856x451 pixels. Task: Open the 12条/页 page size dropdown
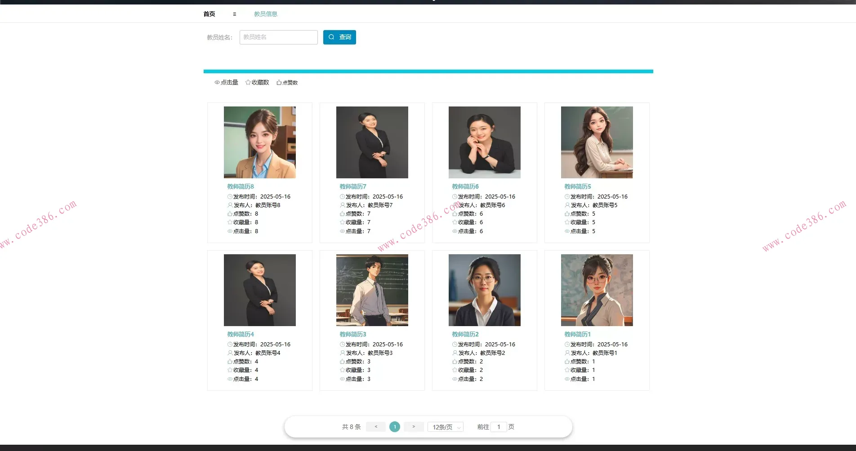(445, 427)
